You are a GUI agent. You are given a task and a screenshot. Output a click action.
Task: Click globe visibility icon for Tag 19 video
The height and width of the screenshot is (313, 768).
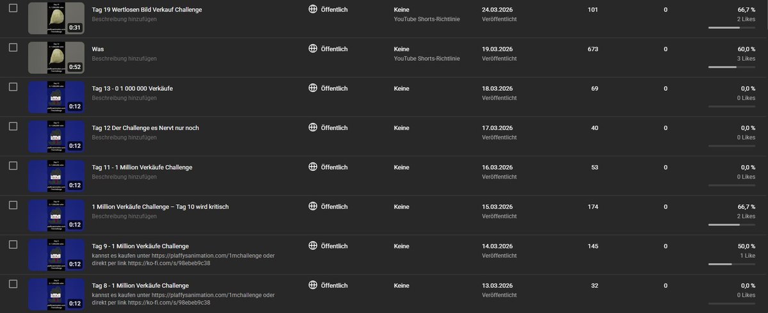[313, 9]
